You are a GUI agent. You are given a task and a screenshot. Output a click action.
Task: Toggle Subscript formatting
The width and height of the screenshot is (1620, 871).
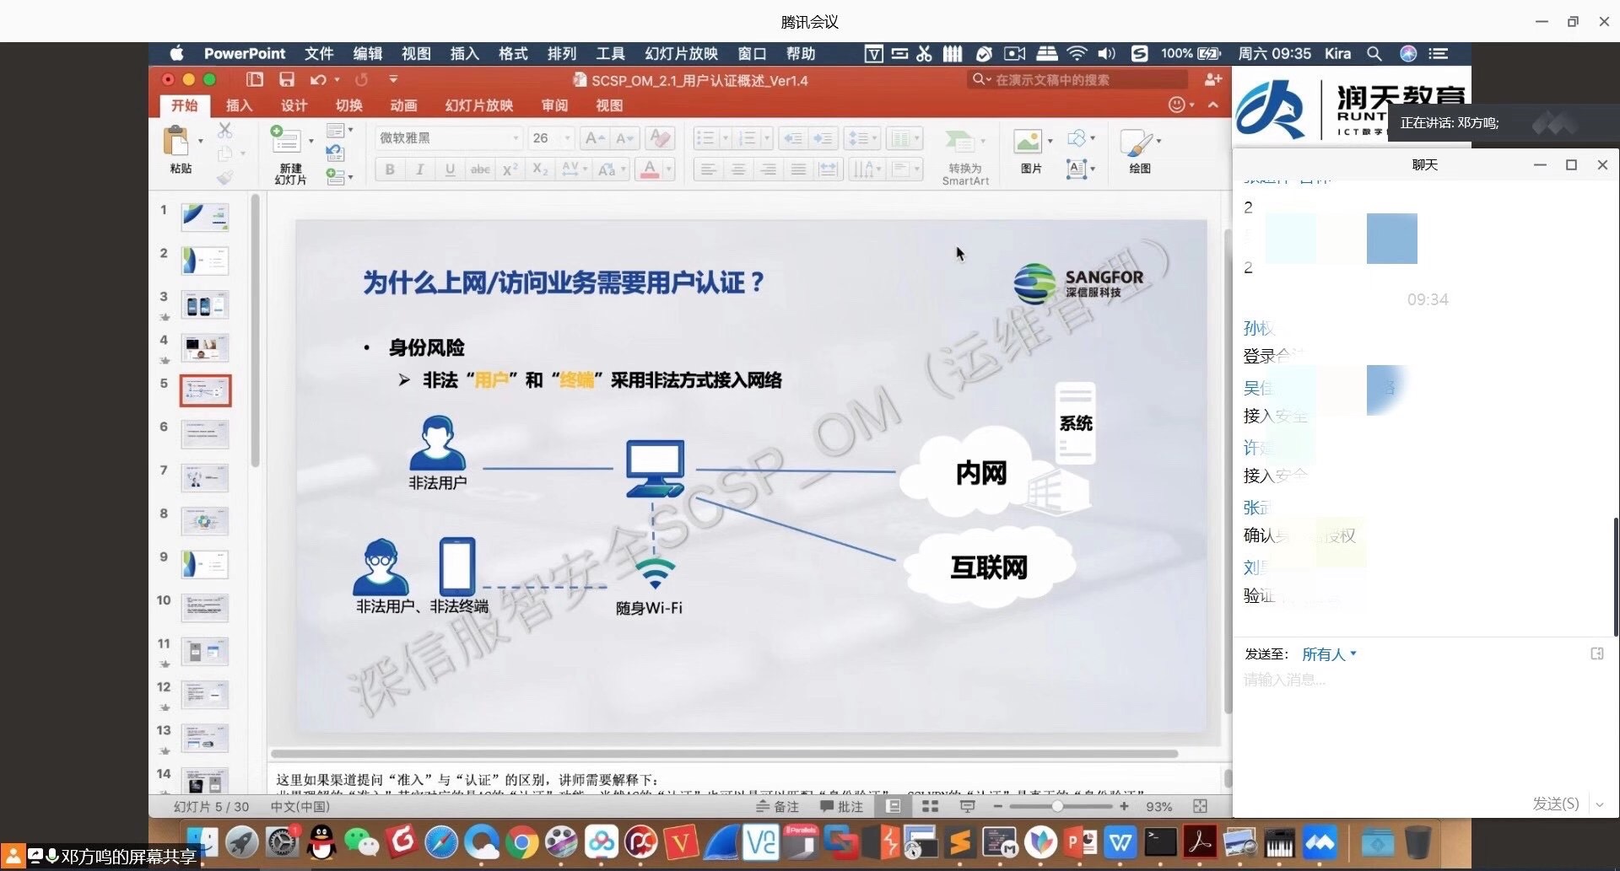[540, 169]
